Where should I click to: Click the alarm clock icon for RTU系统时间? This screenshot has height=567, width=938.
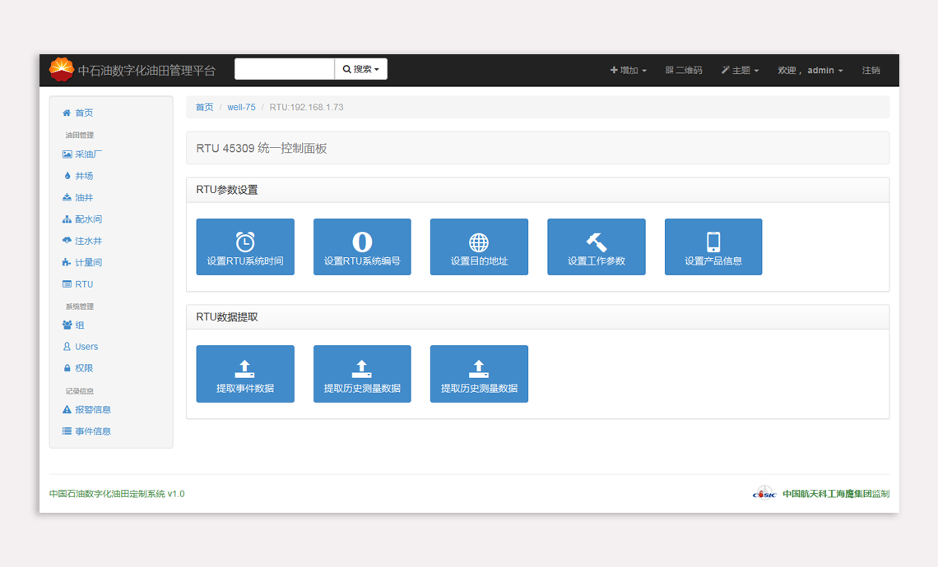[245, 241]
